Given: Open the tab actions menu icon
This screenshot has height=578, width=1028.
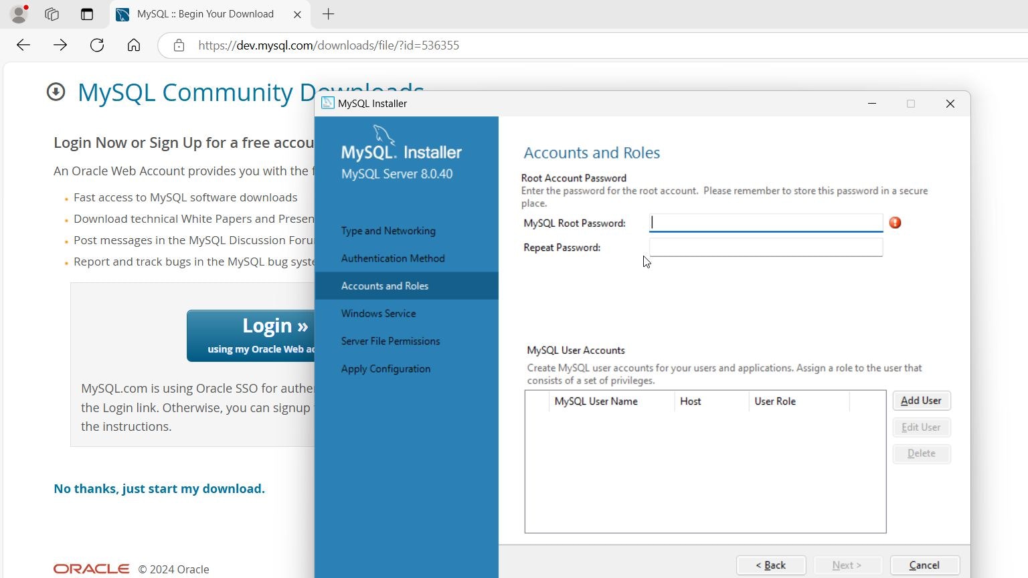Looking at the screenshot, I should [87, 14].
